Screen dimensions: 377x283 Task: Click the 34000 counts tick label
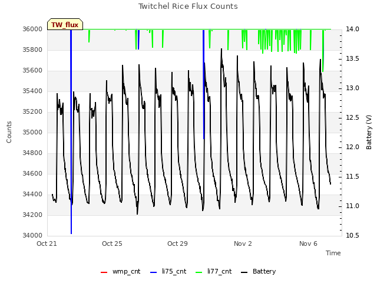32,235
